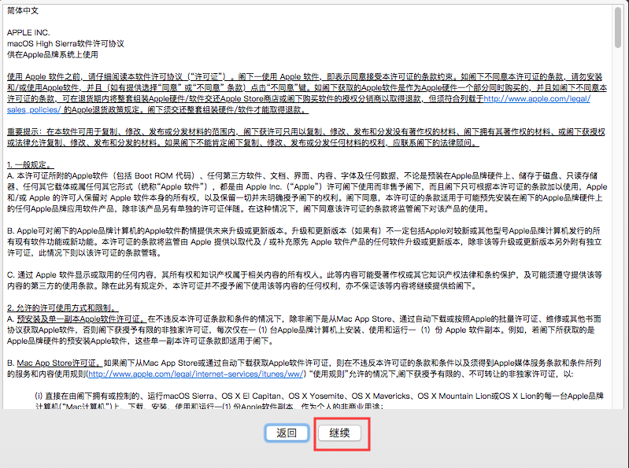The height and width of the screenshot is (468, 629).
Task: Click the 简体中文 language heading
Action: (x=23, y=11)
